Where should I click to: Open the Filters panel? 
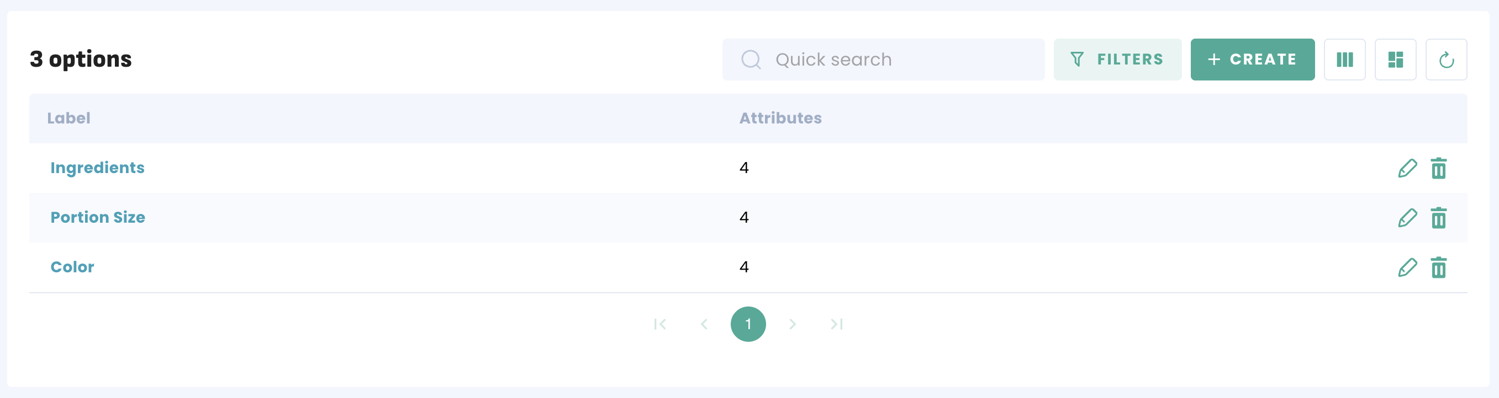point(1117,60)
